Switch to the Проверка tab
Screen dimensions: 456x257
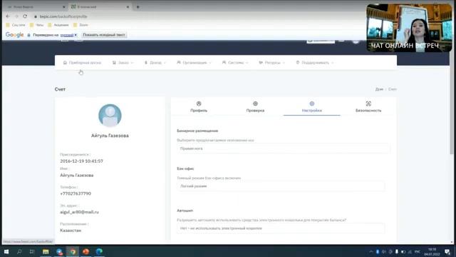pos(255,107)
